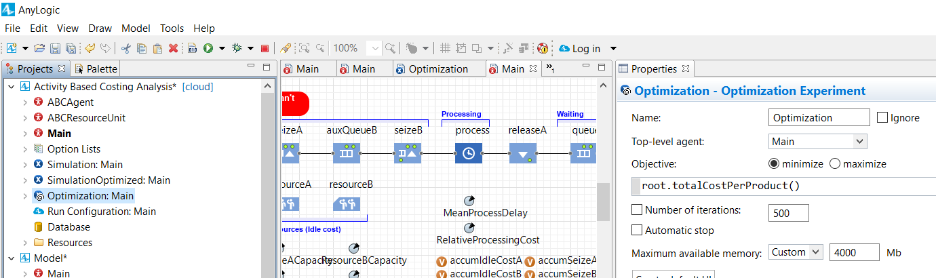Switch to the Palette tab
The height and width of the screenshot is (278, 936).
[95, 68]
